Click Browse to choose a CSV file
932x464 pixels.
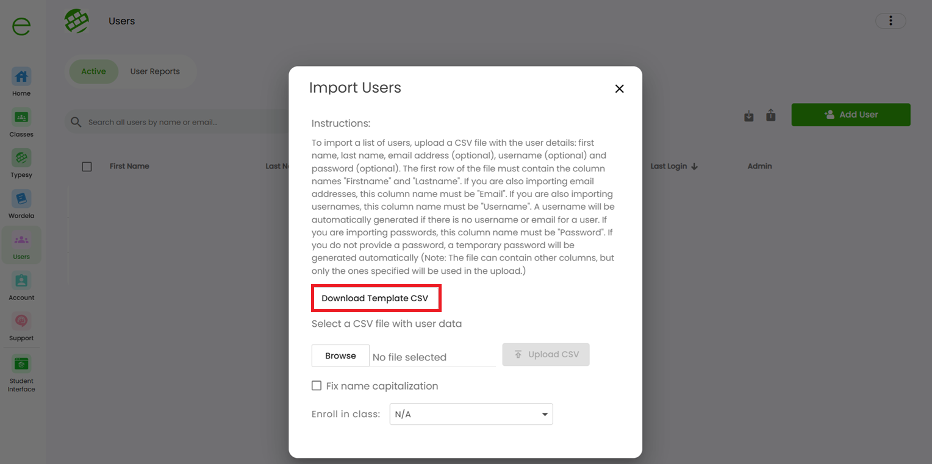tap(340, 355)
